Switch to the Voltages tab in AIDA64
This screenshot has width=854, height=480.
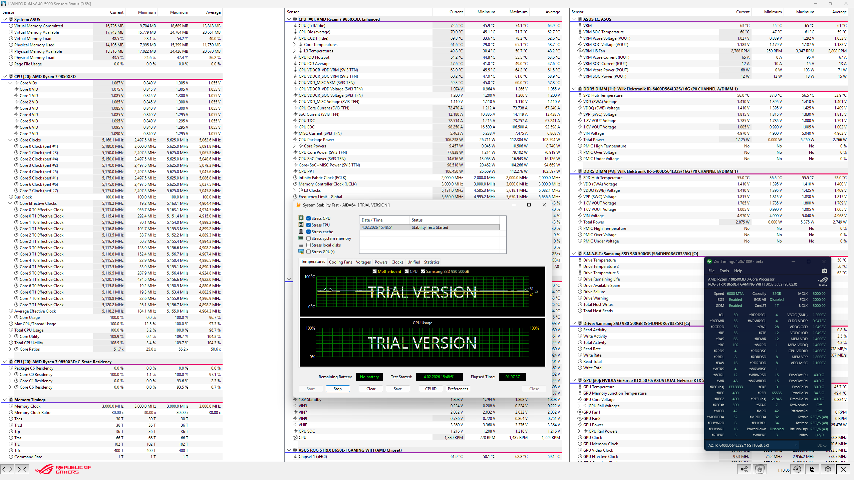tap(363, 262)
